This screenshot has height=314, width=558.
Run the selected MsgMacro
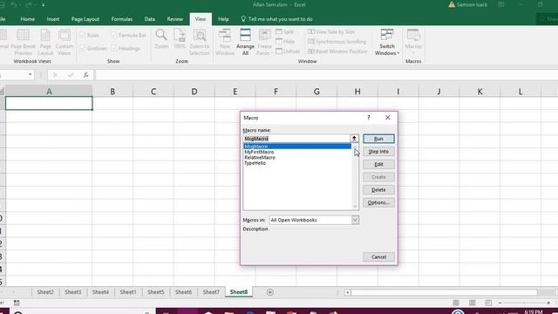pos(378,139)
